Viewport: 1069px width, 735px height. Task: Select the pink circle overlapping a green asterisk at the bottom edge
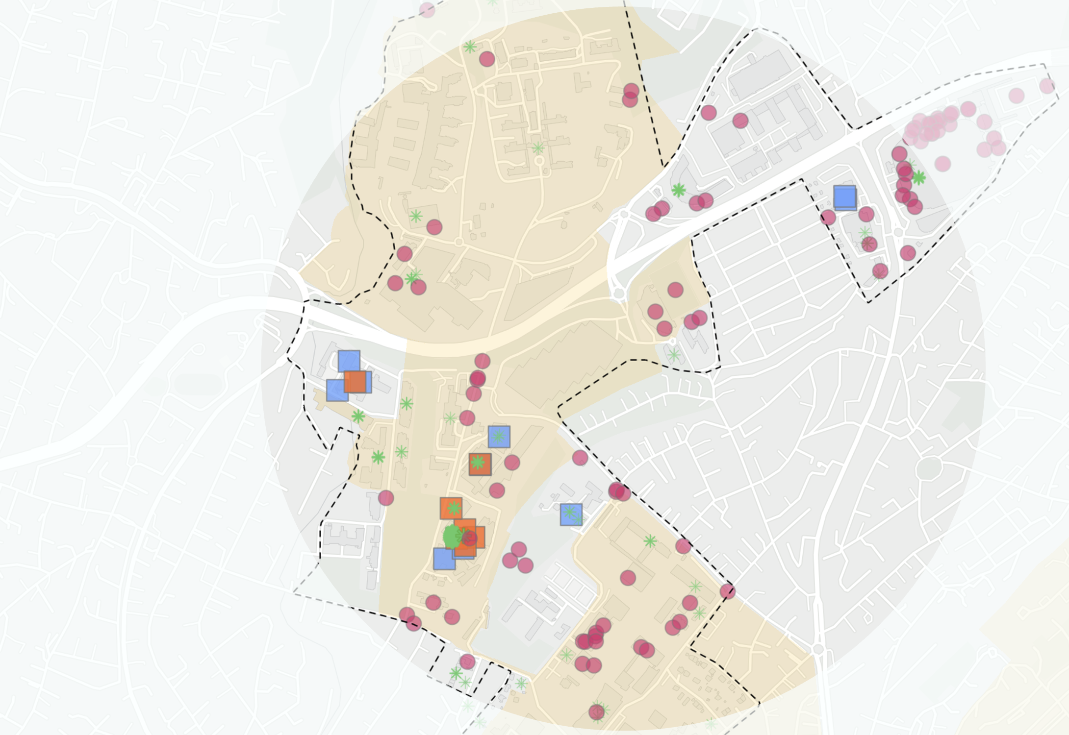[x=597, y=712]
